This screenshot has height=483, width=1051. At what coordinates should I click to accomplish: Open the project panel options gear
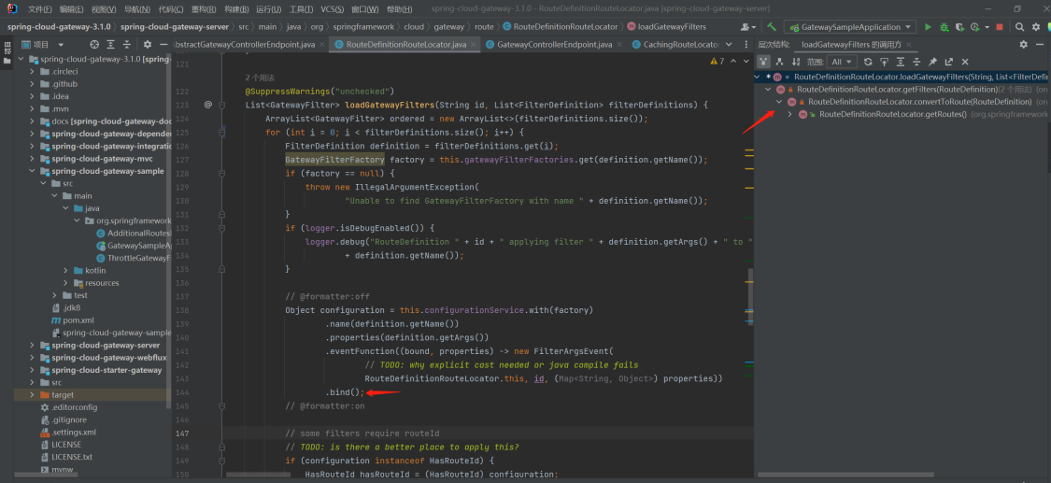pos(148,44)
